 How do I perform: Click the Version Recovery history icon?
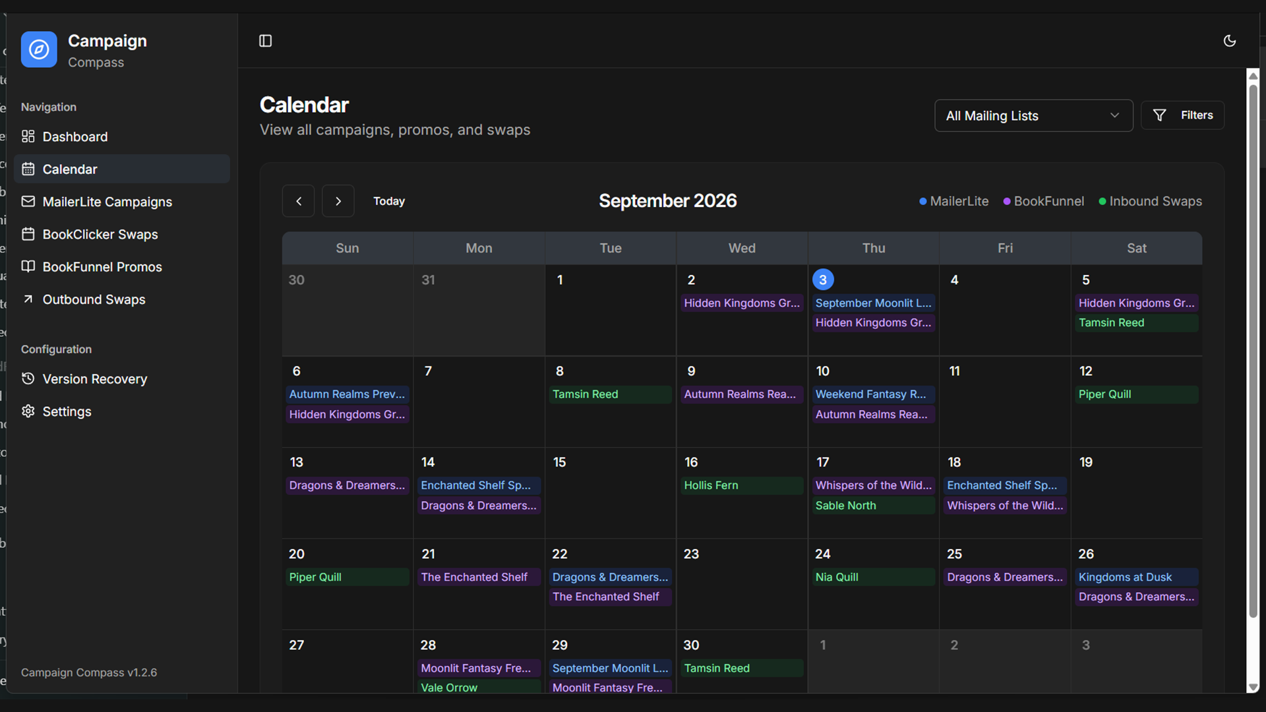pos(28,378)
